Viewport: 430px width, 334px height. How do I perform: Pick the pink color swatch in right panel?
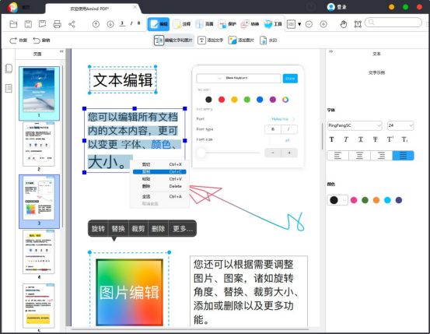coord(354,200)
